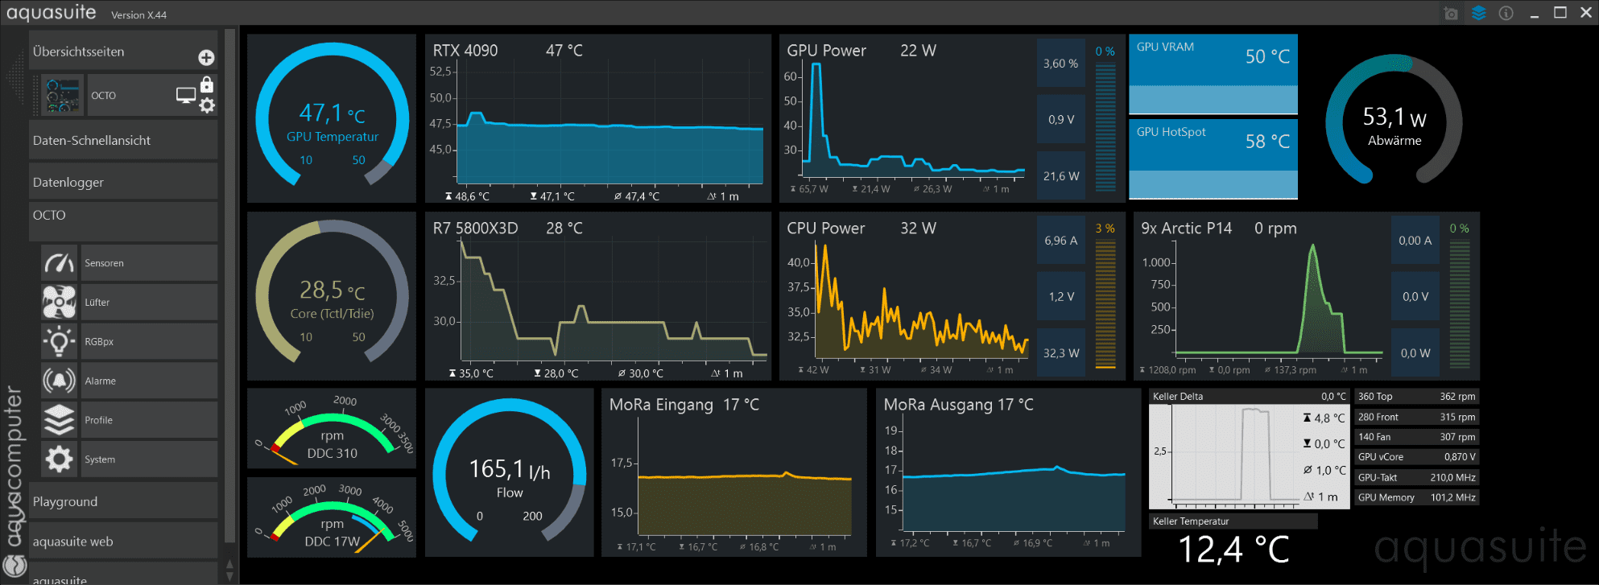Open the RGBpx entry
This screenshot has width=1599, height=585.
tap(149, 341)
